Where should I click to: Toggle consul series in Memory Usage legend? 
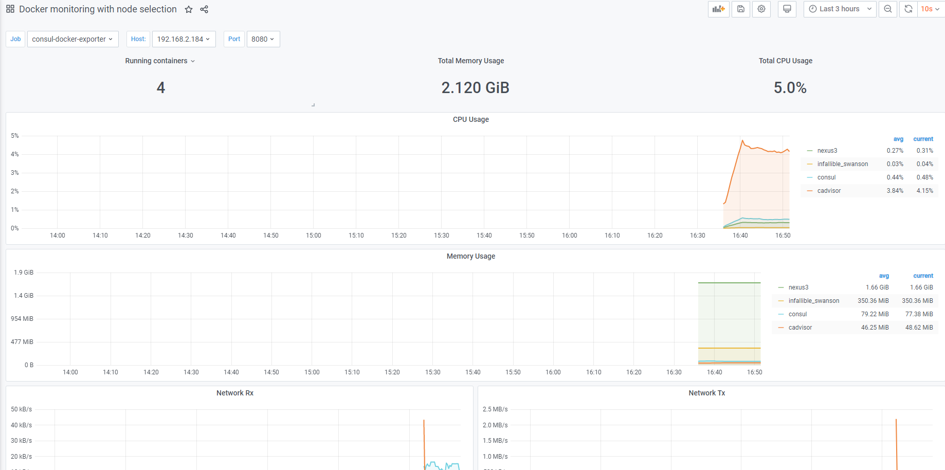click(798, 314)
